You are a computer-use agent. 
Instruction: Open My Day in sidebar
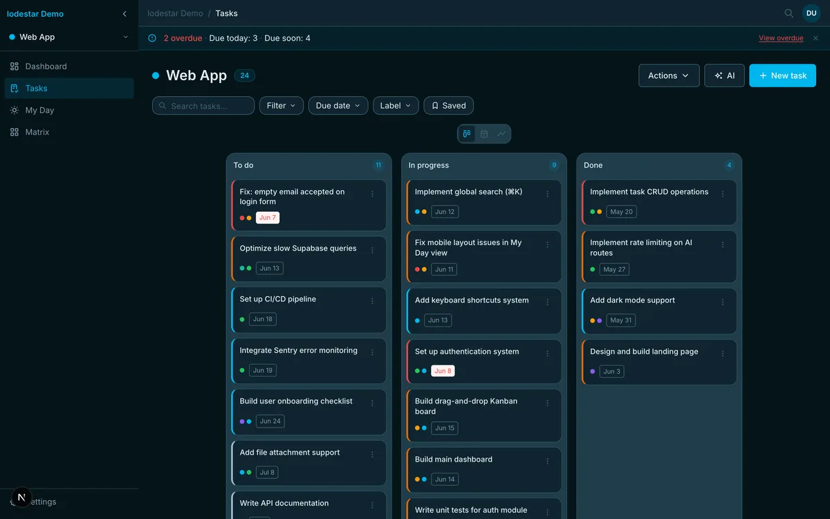[x=69, y=110]
